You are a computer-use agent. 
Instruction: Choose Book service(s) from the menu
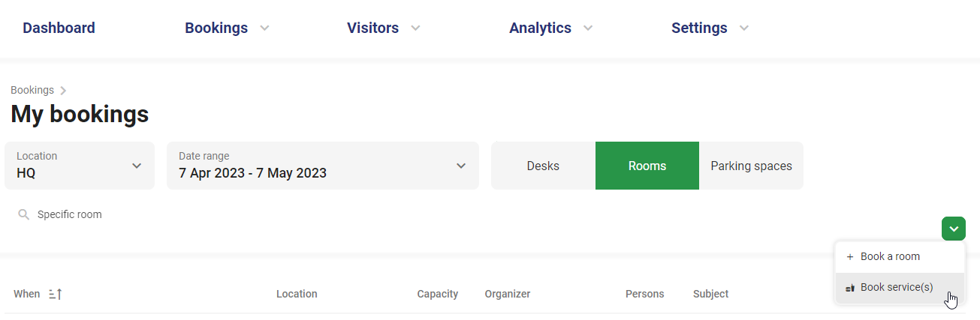click(897, 288)
